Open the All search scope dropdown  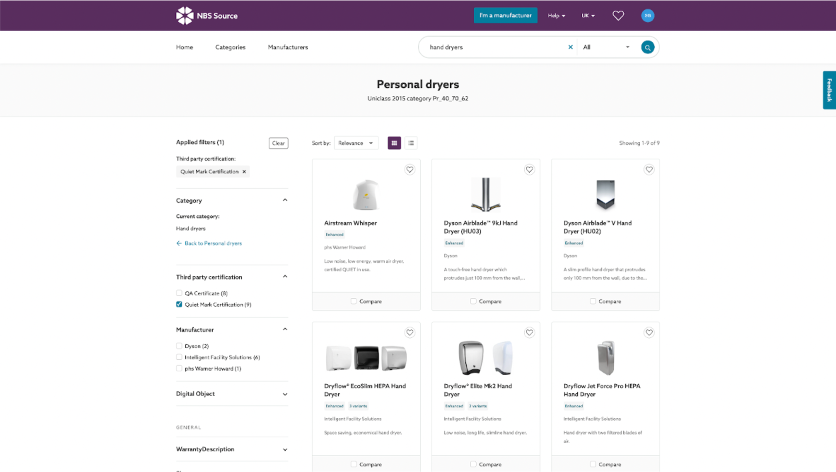606,47
